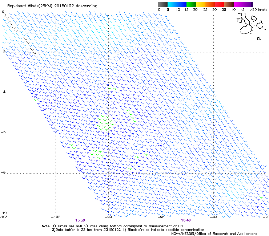Click the longitude label -96
The height and width of the screenshot is (236, 269).
(161, 217)
